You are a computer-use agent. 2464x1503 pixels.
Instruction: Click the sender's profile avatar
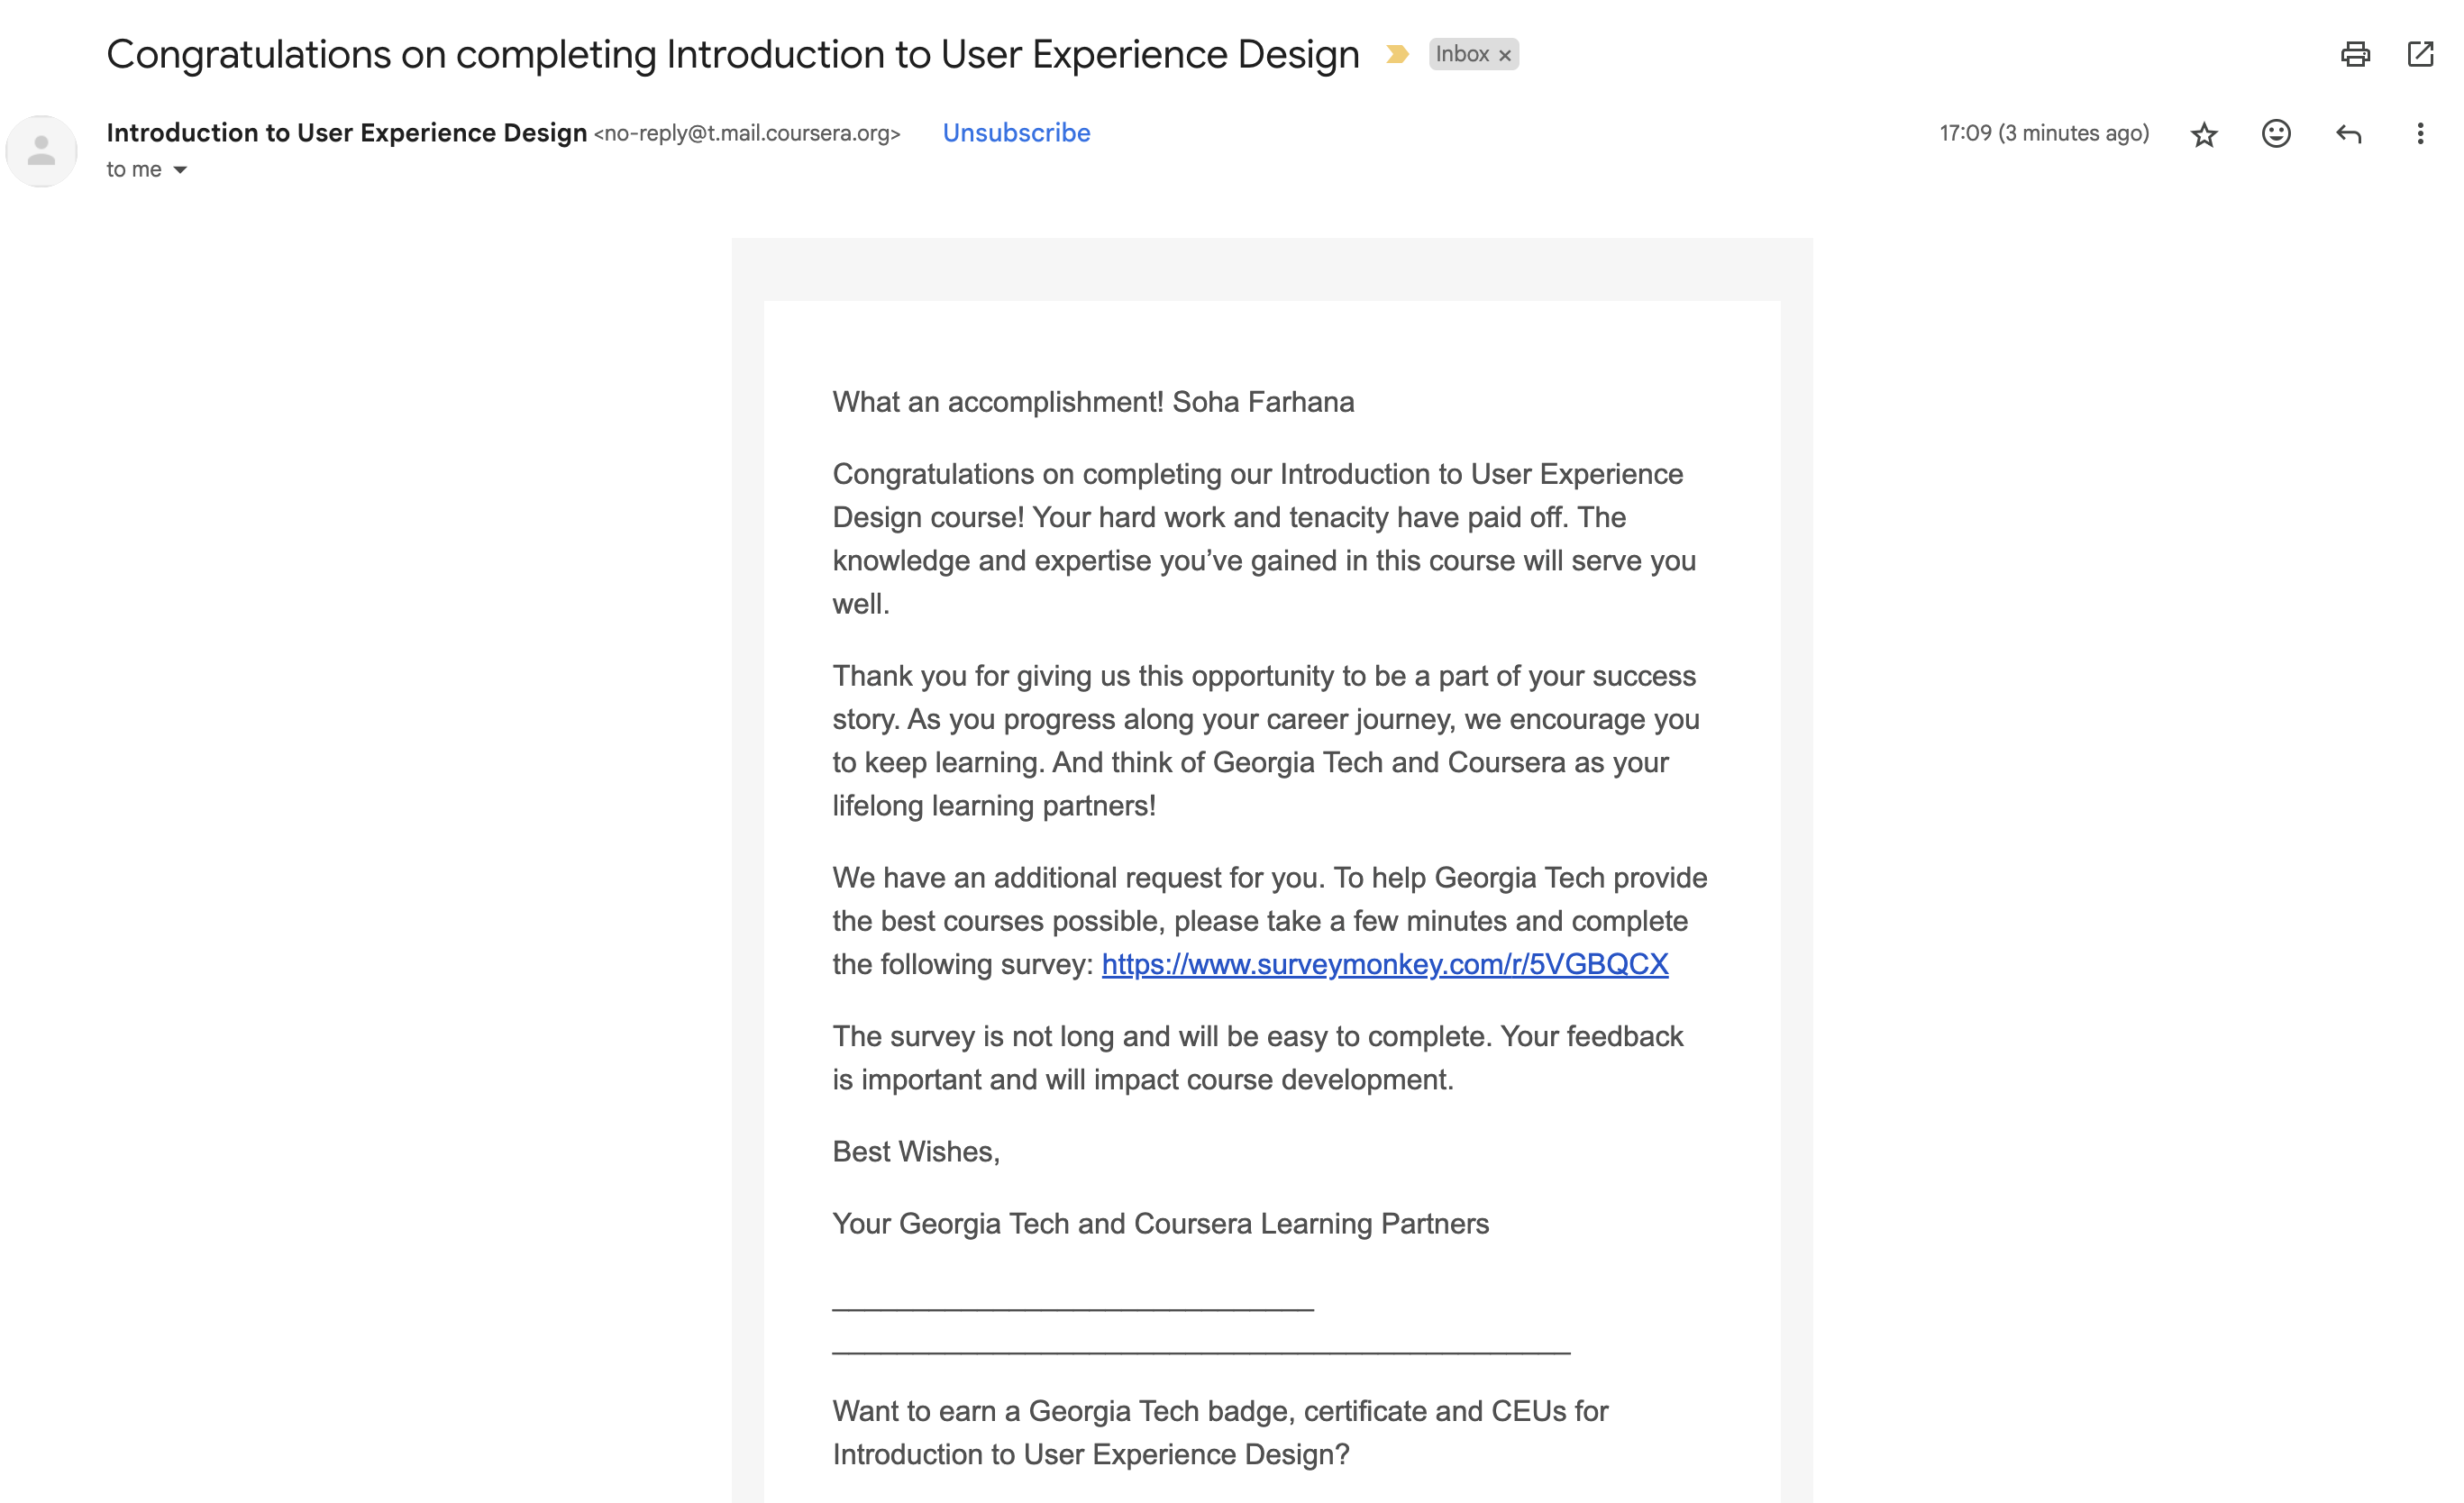tap(41, 151)
